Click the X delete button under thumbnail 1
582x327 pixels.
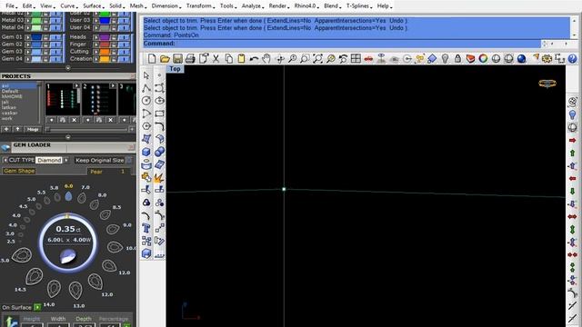(x=74, y=120)
